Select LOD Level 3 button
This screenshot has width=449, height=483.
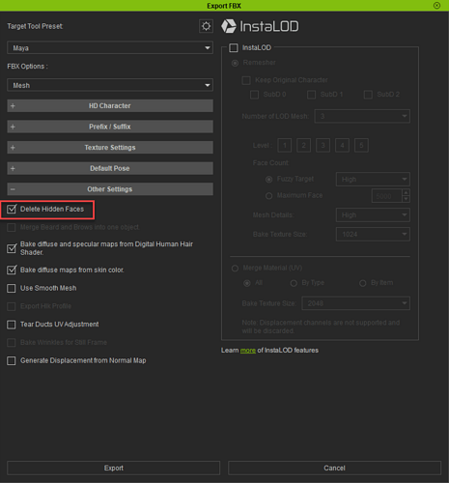[323, 146]
